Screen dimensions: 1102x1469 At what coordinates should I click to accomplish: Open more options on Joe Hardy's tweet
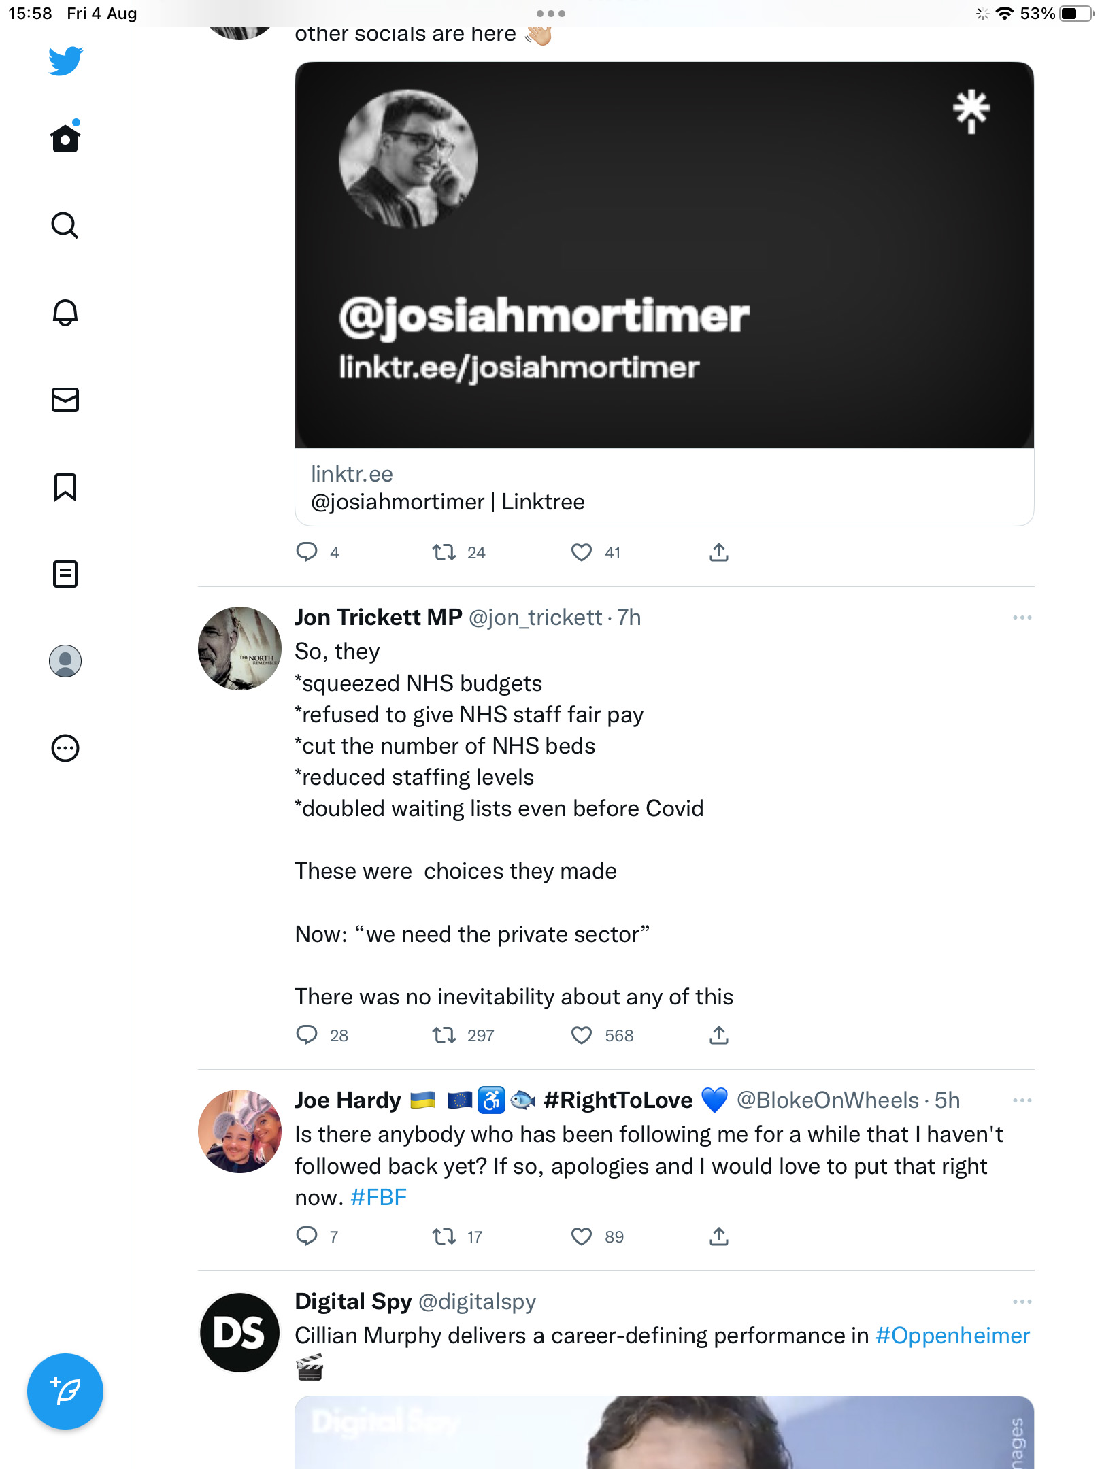point(1022,1100)
